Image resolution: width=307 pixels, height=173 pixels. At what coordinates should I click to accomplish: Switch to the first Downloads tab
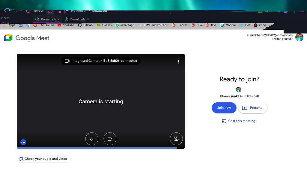(47, 19)
